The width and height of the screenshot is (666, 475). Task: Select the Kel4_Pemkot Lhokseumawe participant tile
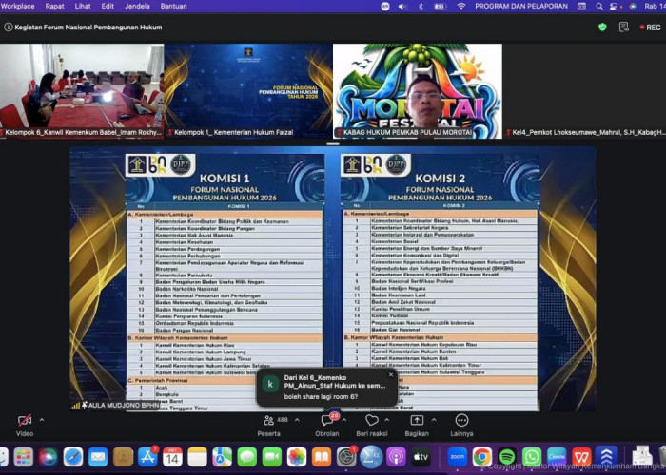pyautogui.click(x=584, y=91)
